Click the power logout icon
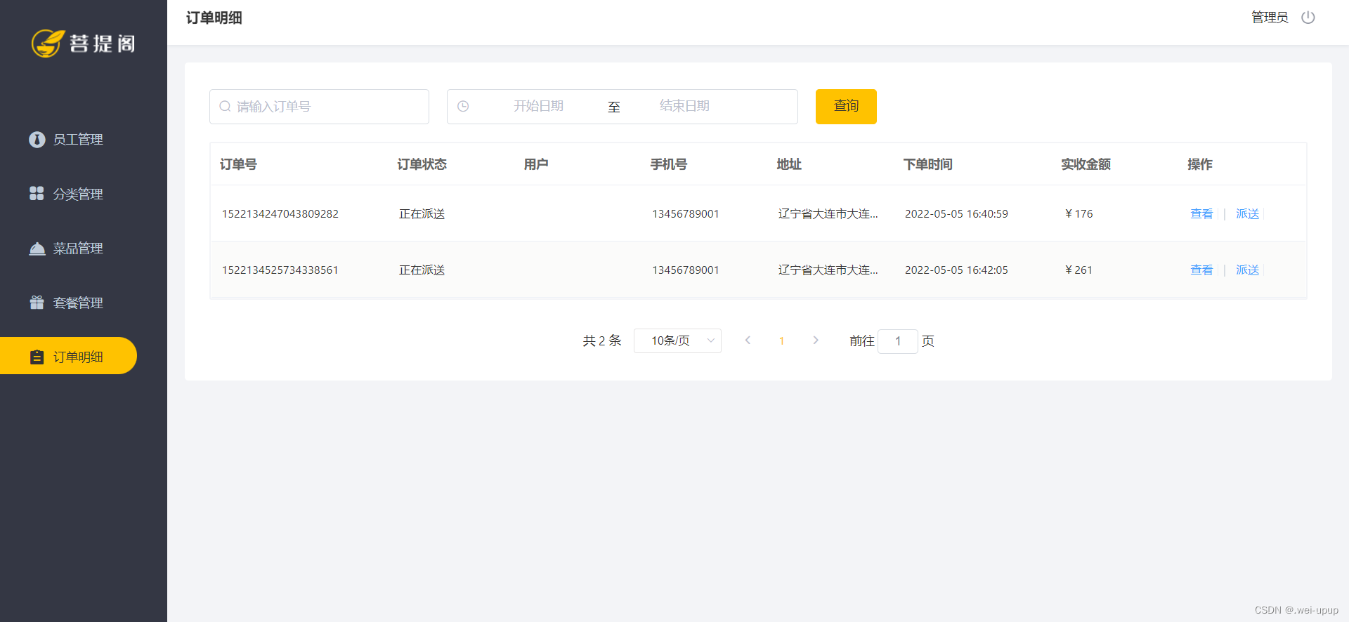Image resolution: width=1349 pixels, height=622 pixels. point(1308,18)
